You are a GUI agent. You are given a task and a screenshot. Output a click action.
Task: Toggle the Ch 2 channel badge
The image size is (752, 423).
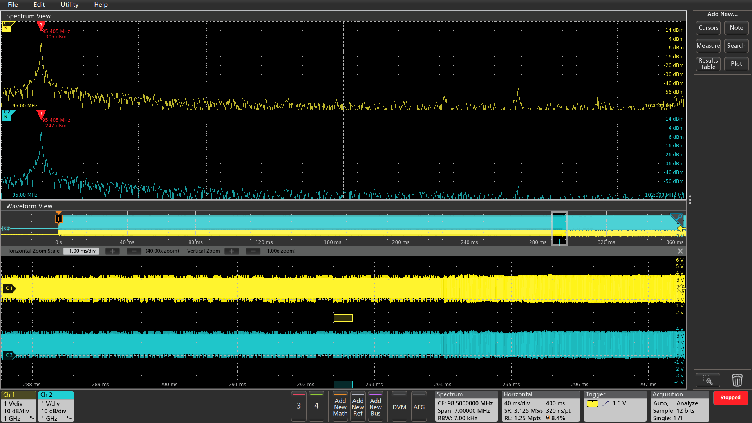click(x=56, y=406)
